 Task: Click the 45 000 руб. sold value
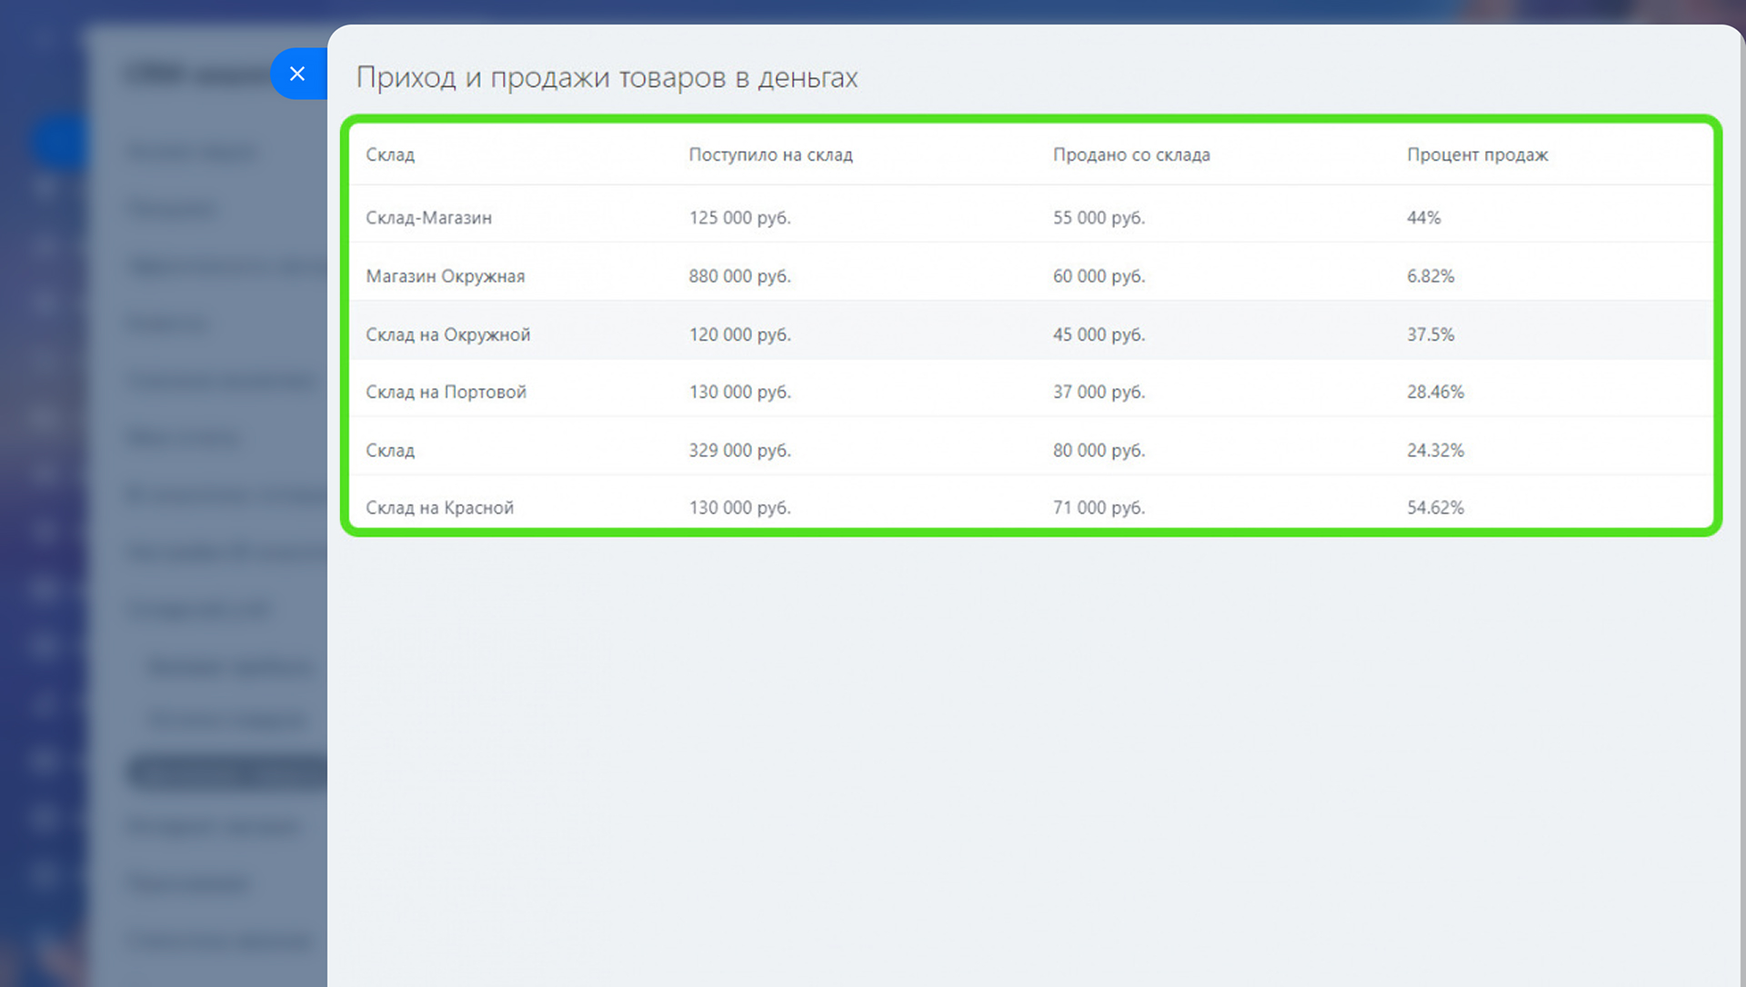click(1099, 334)
